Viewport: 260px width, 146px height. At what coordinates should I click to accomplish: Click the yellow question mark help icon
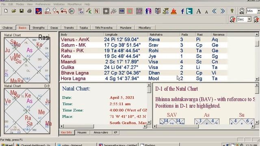coord(232,11)
